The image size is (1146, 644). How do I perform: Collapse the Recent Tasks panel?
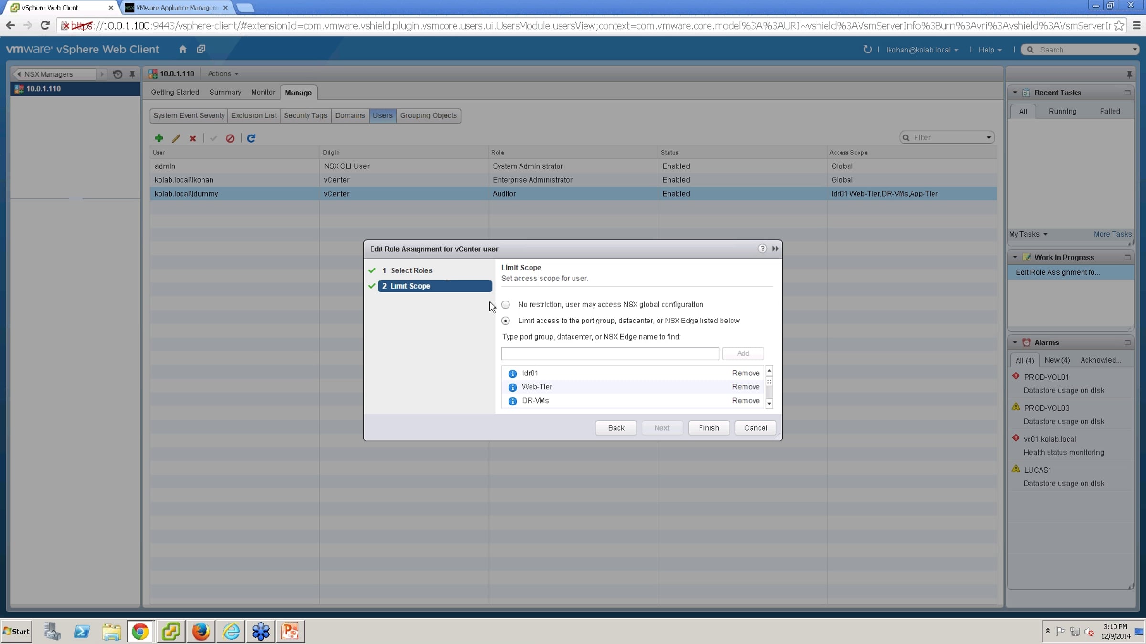coord(1015,93)
